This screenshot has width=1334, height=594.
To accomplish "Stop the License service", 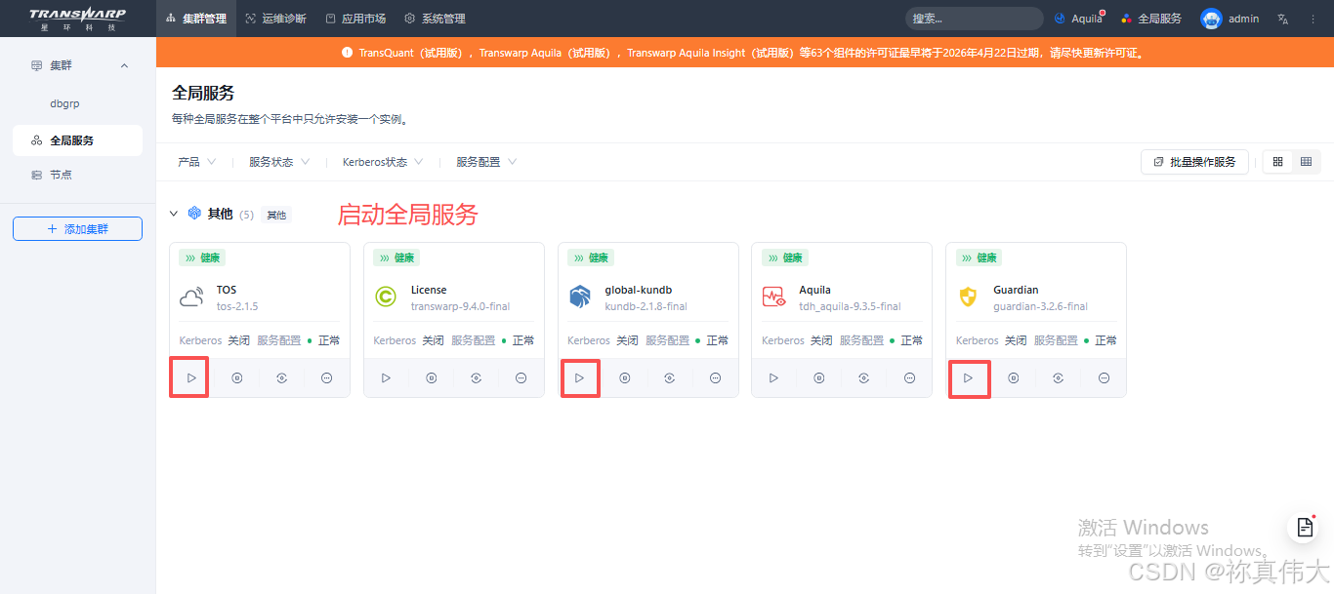I will [431, 377].
